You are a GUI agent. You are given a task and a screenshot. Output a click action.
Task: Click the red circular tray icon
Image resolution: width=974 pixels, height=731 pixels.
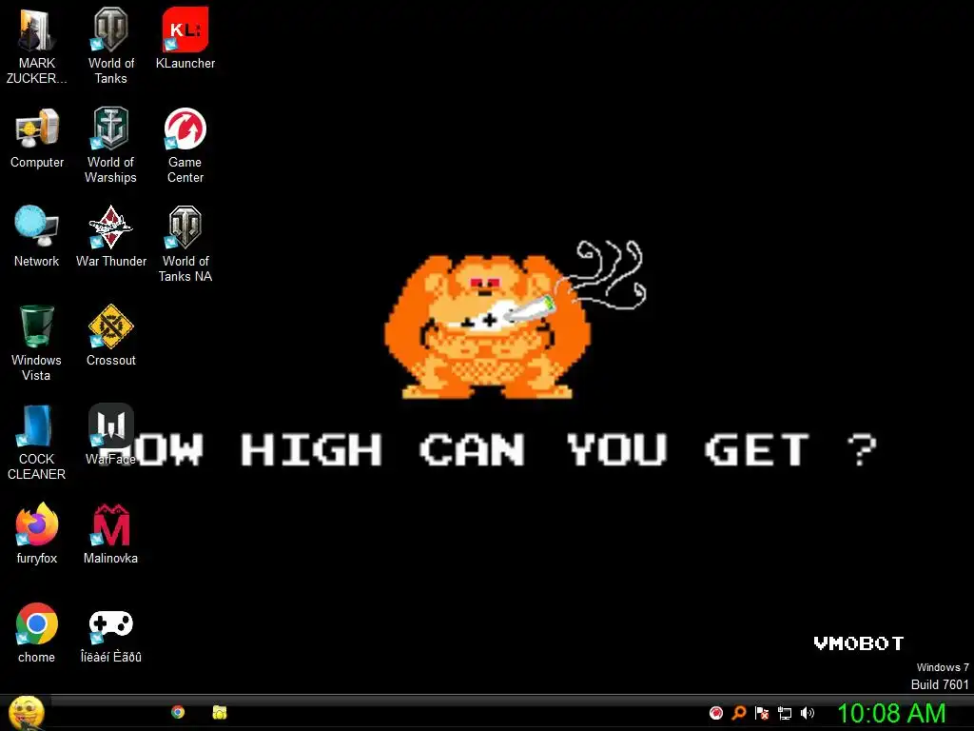(716, 713)
